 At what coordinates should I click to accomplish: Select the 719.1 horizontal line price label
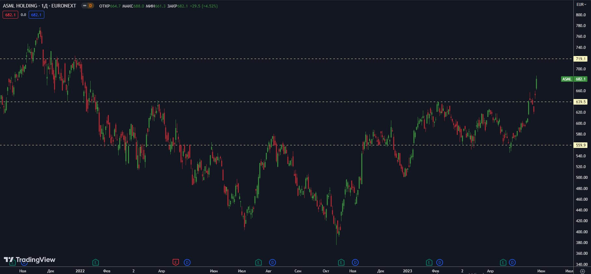(581, 59)
